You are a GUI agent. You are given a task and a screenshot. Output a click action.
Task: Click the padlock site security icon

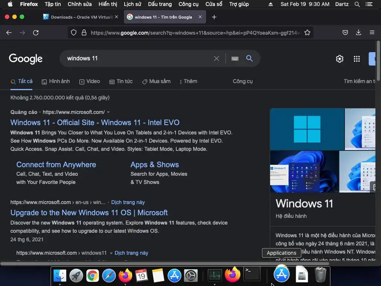[84, 33]
